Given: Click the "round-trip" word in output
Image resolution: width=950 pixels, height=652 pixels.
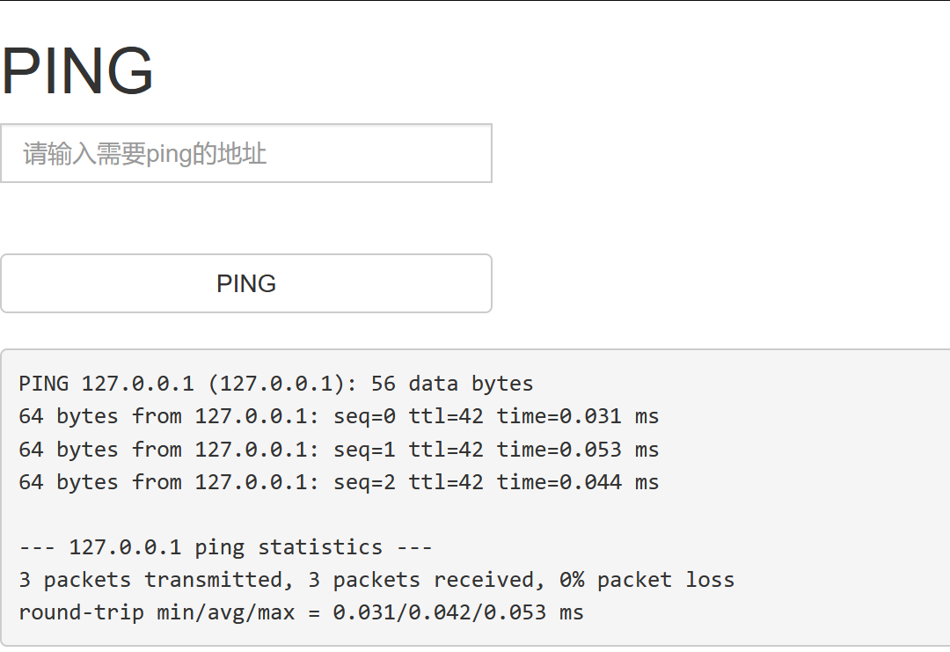Looking at the screenshot, I should (x=81, y=612).
